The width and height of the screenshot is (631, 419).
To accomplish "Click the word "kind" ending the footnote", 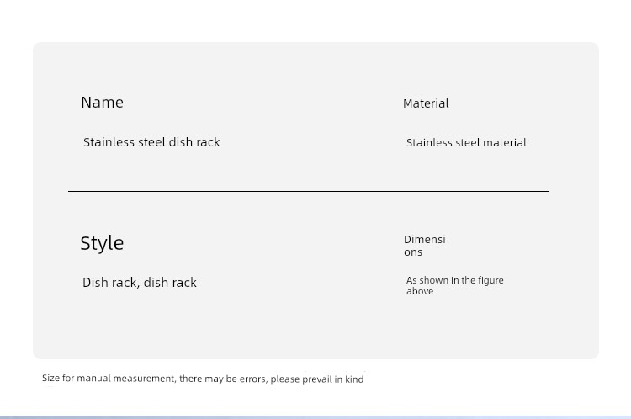I will pyautogui.click(x=354, y=379).
